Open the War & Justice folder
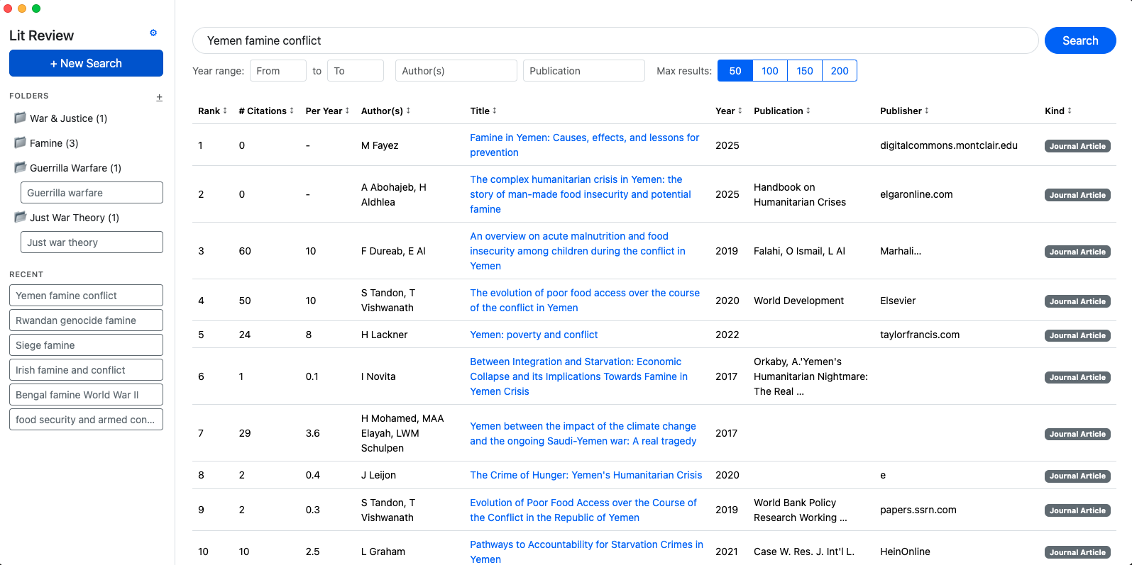This screenshot has width=1132, height=565. click(x=68, y=118)
